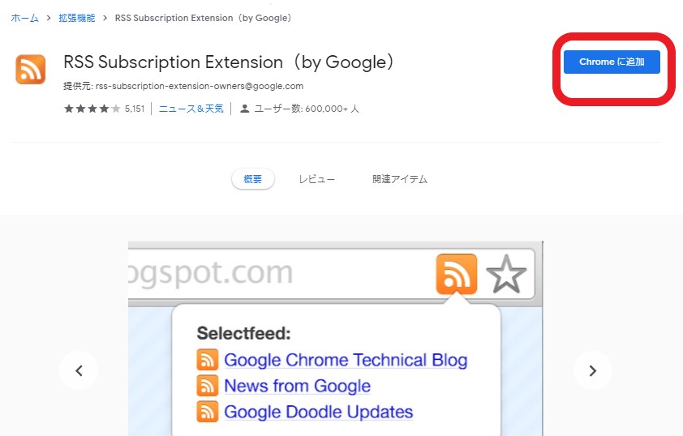Click the person icon next to ユーザー数

[x=244, y=109]
